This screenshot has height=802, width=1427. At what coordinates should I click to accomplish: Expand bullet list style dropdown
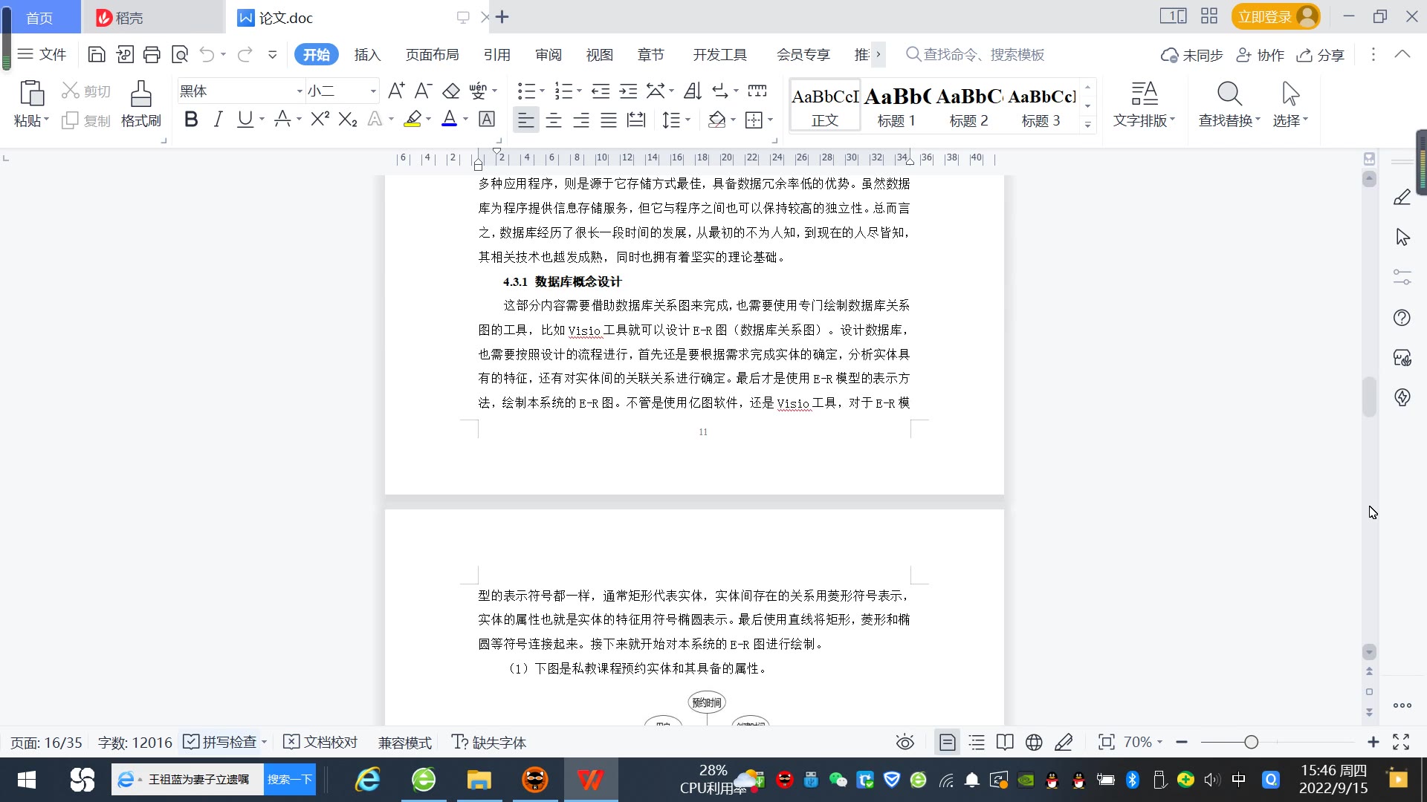[x=542, y=91]
